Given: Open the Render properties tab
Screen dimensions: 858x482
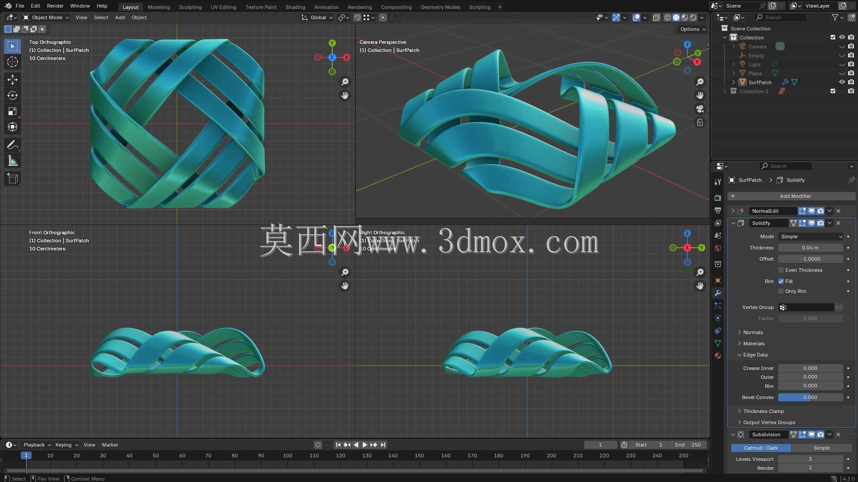Looking at the screenshot, I should [x=718, y=198].
